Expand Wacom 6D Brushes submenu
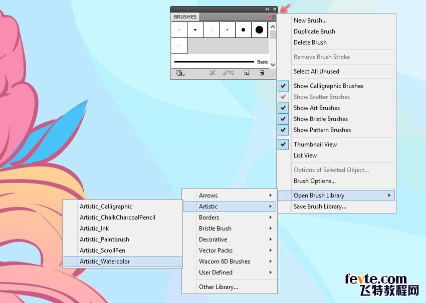 click(x=230, y=261)
